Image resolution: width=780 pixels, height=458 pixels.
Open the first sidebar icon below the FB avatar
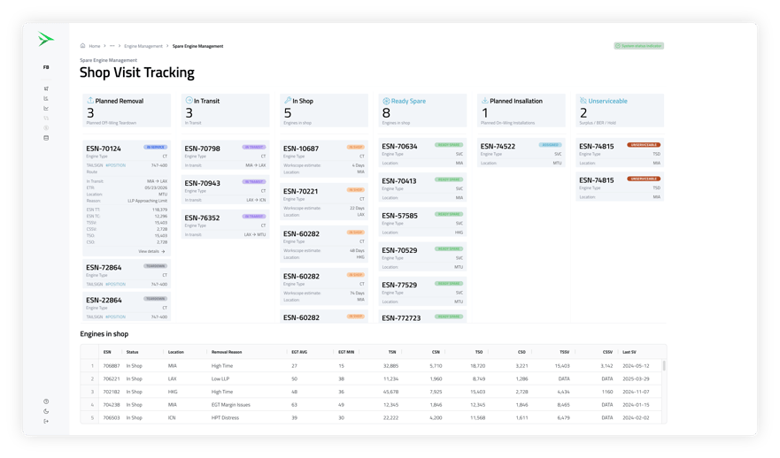46,88
